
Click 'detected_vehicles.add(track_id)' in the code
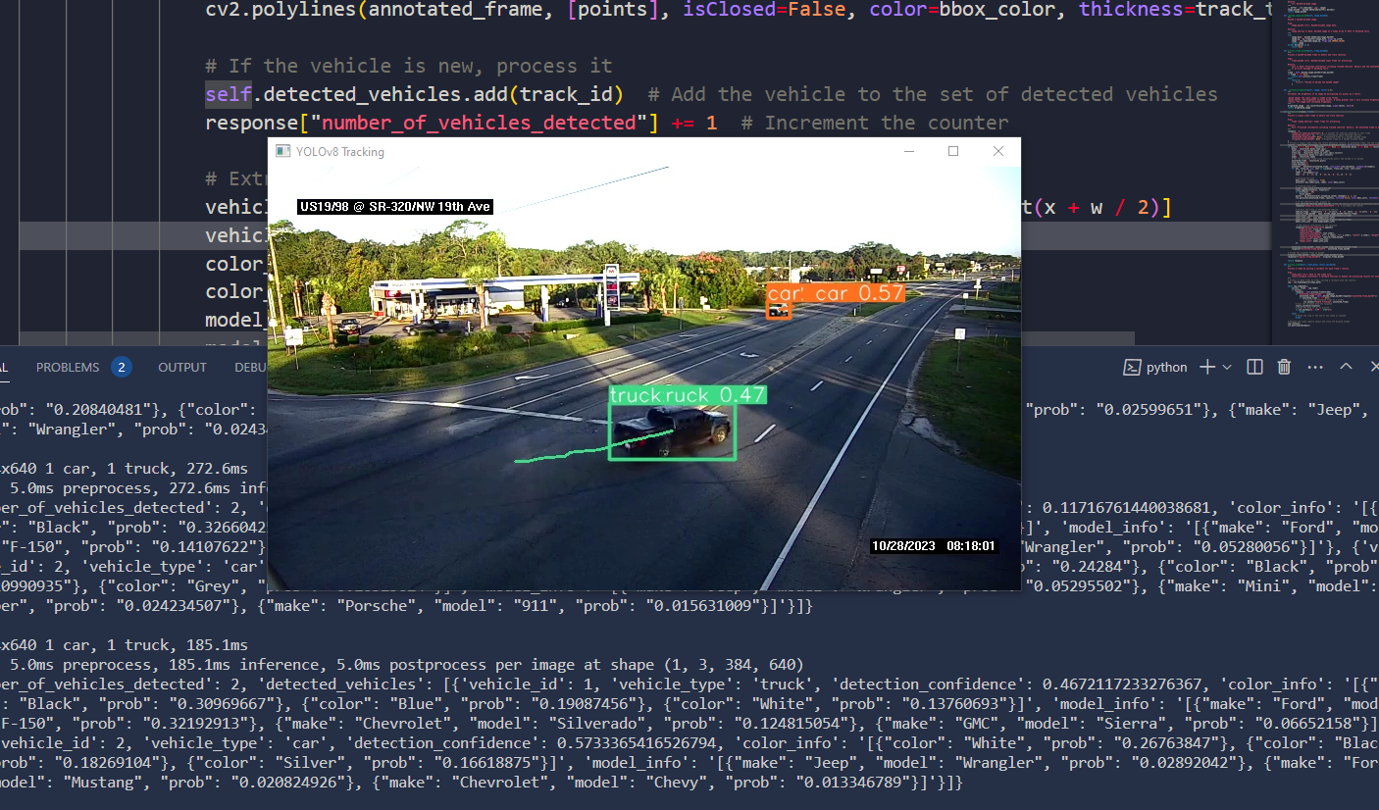click(444, 94)
